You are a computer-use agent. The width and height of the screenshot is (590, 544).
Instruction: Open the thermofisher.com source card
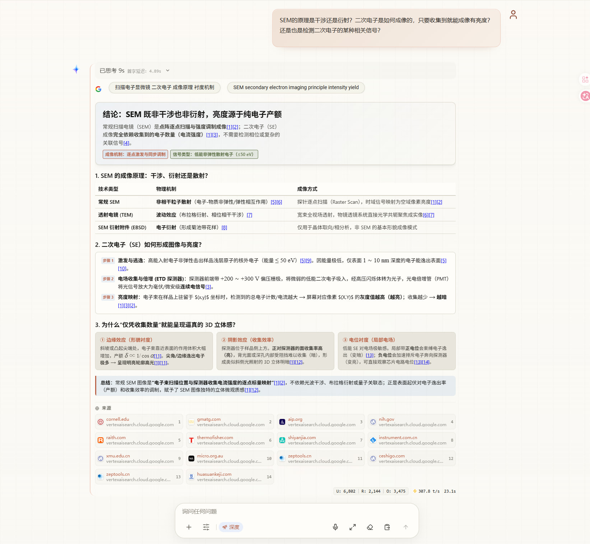[230, 440]
